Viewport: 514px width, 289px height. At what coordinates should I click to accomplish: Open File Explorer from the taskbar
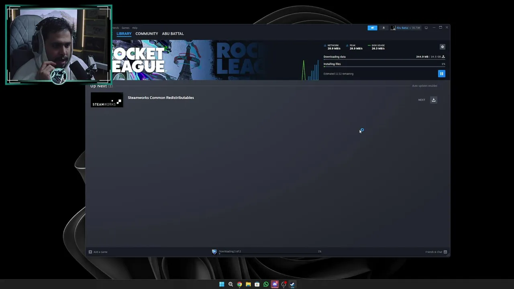(x=248, y=284)
